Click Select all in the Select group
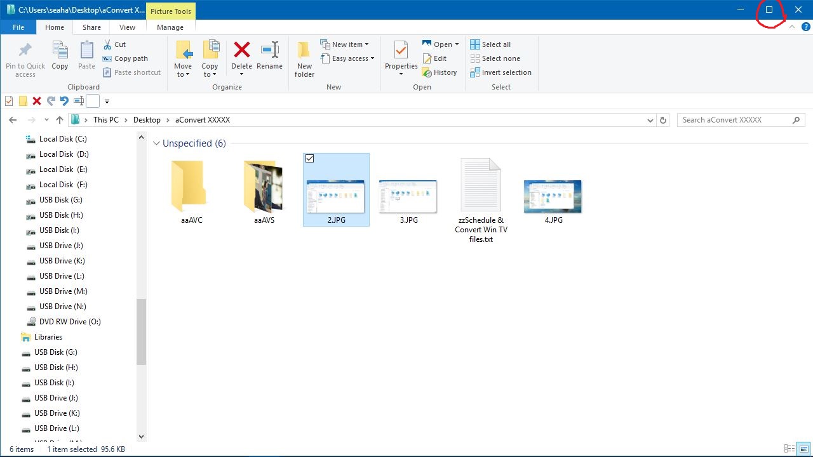The height and width of the screenshot is (457, 813). 490,44
